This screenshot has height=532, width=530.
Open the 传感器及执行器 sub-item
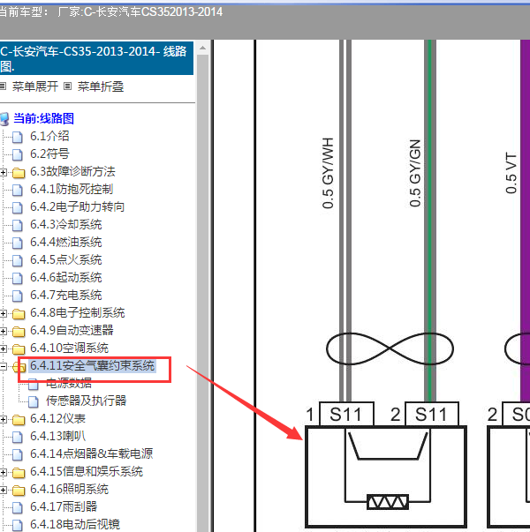click(86, 401)
